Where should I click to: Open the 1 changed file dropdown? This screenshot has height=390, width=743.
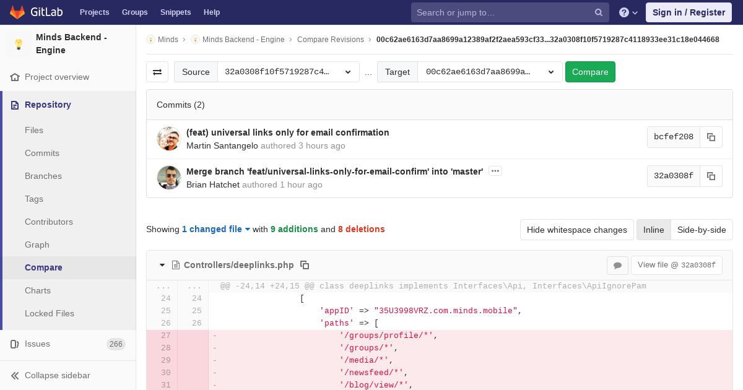click(216, 229)
